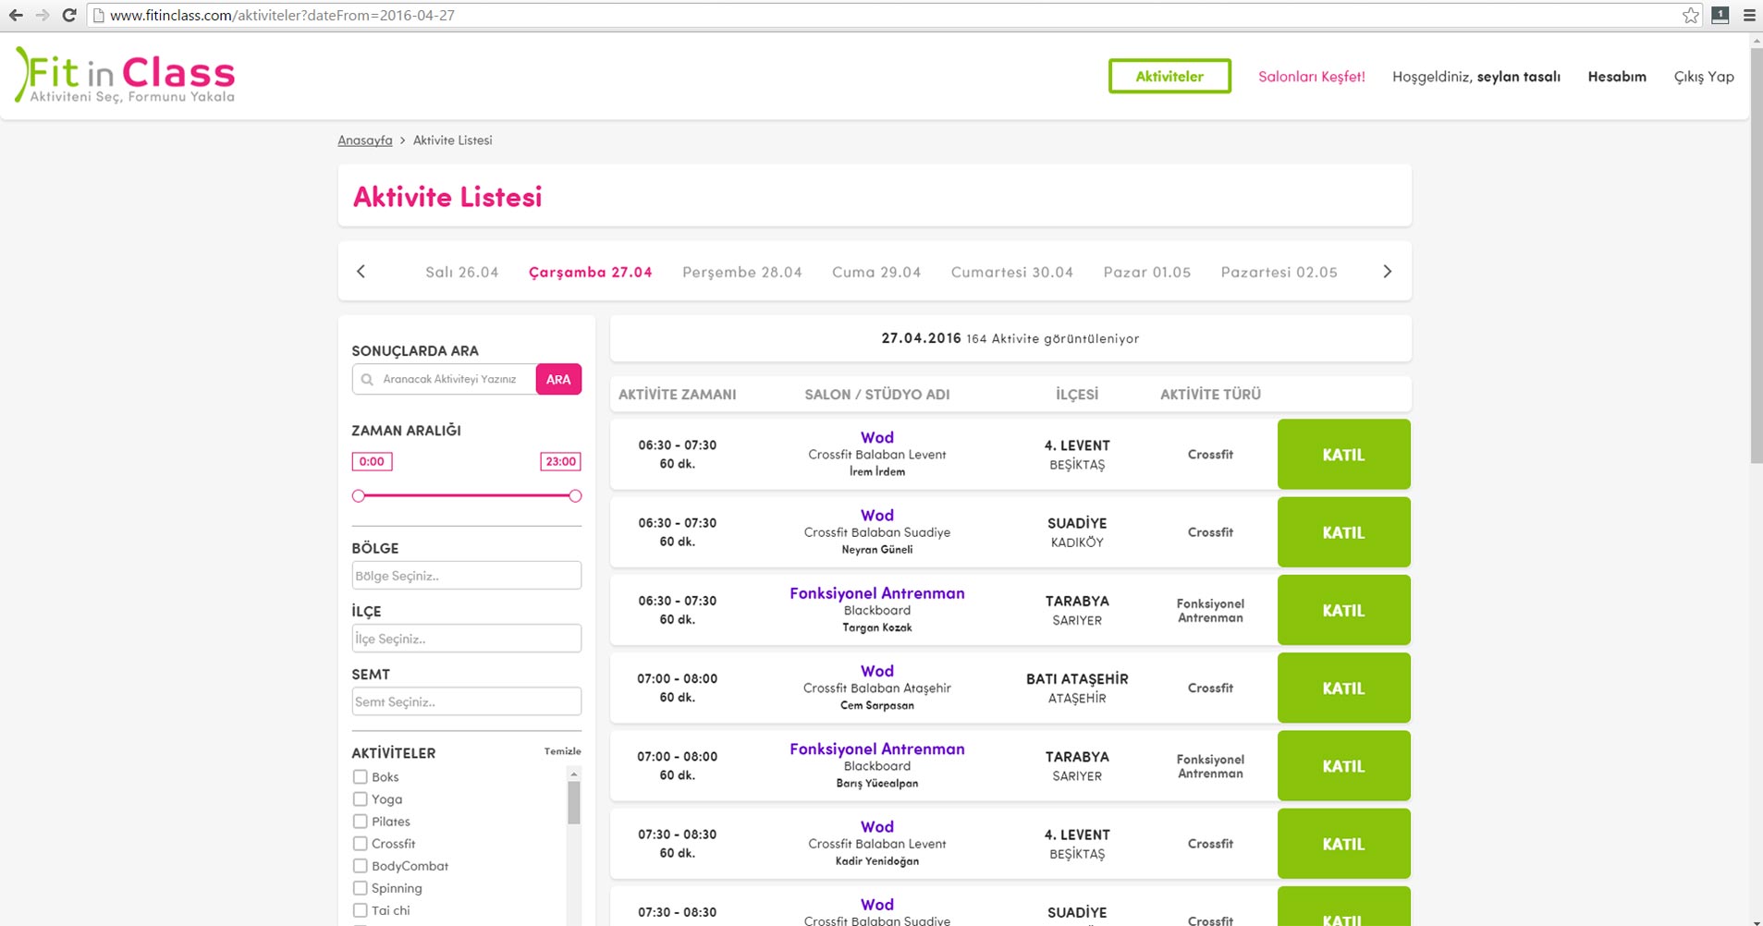
Task: Open the Bölge selection dropdown
Action: [x=466, y=576]
